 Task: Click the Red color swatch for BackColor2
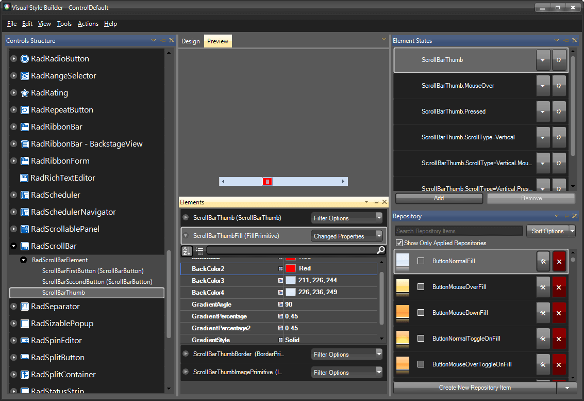(x=291, y=268)
